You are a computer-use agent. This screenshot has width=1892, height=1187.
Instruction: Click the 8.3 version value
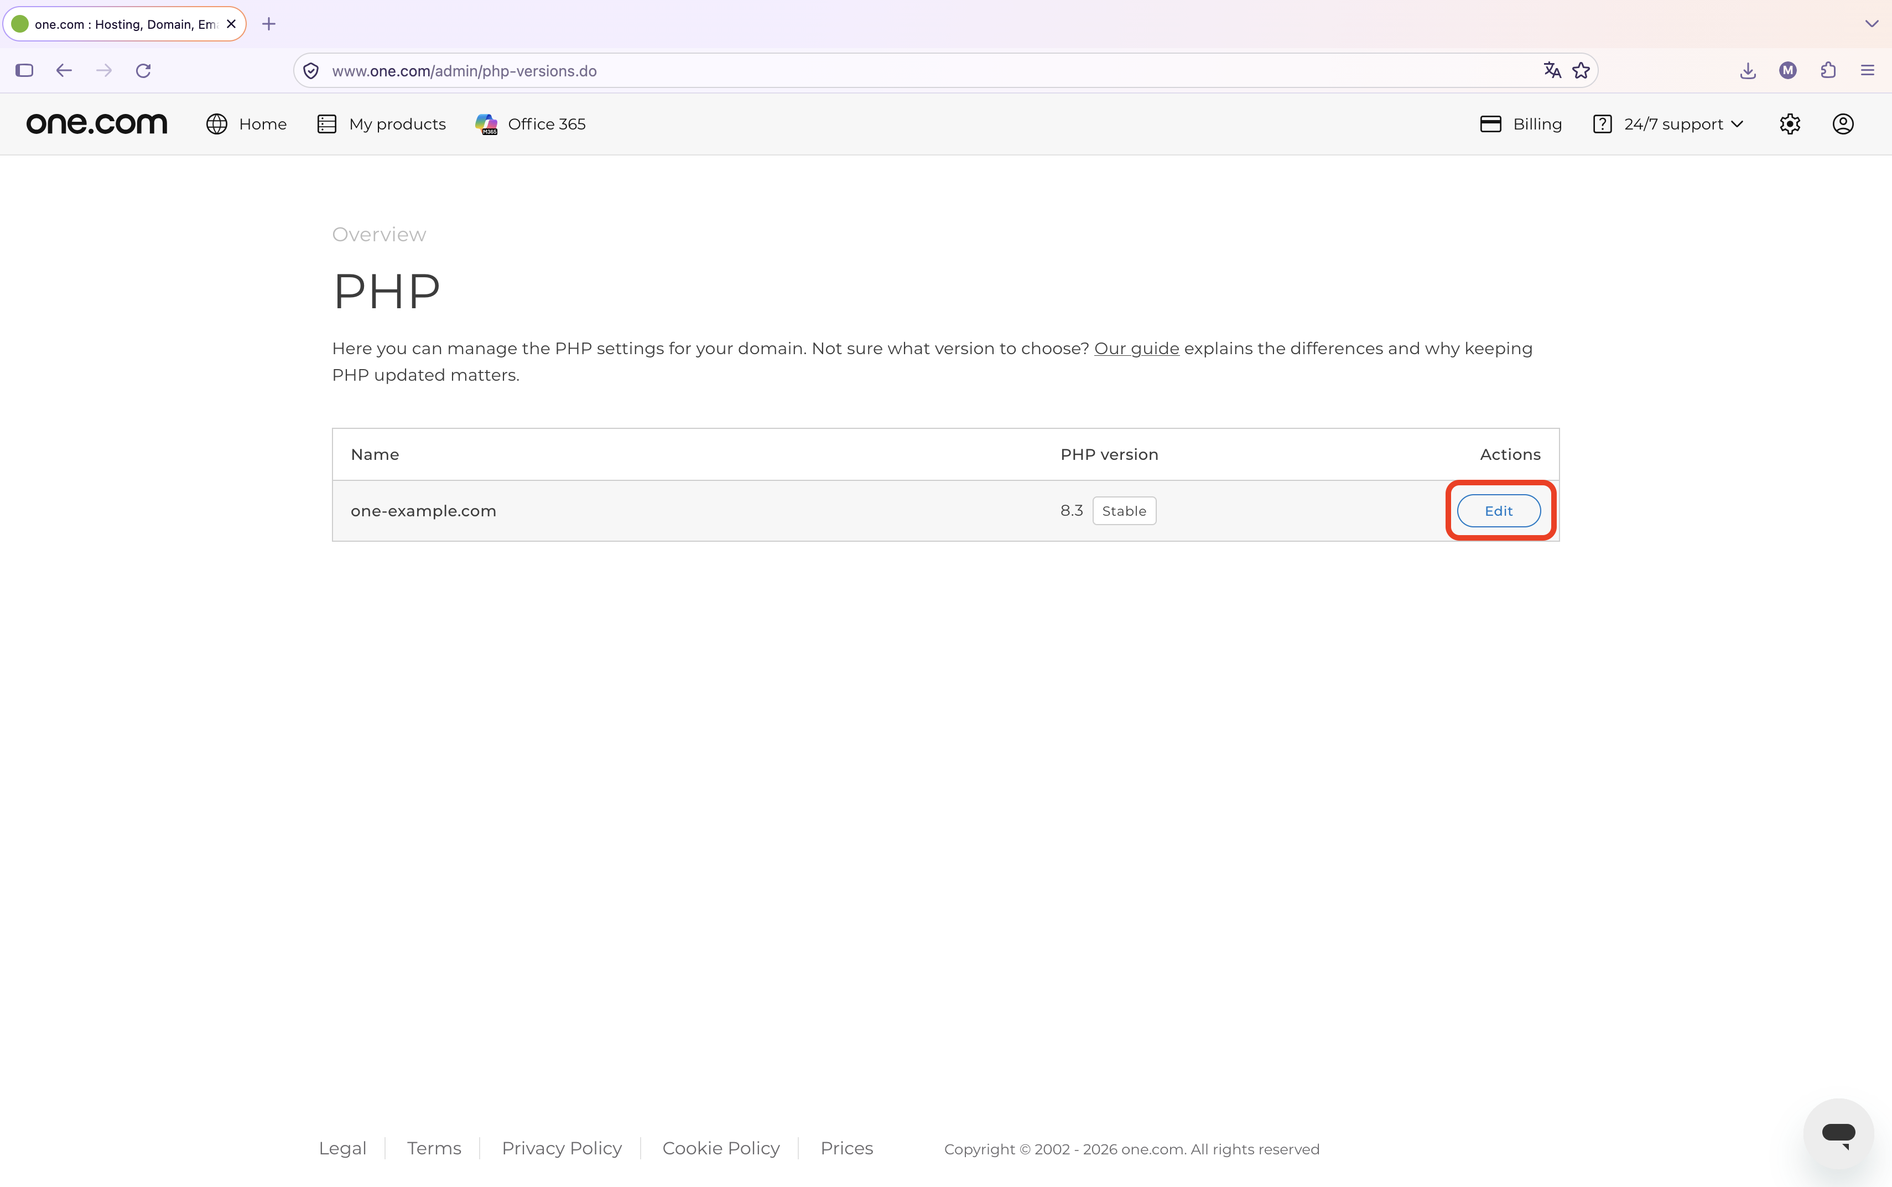pos(1072,511)
